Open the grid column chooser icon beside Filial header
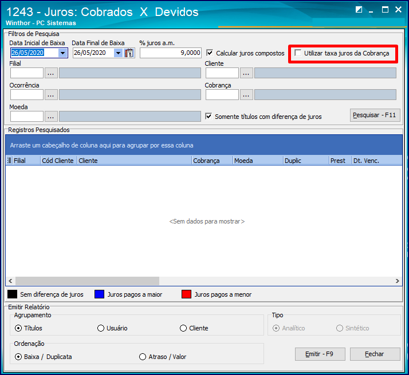Screen dimensions: 409x375 coord(9,161)
